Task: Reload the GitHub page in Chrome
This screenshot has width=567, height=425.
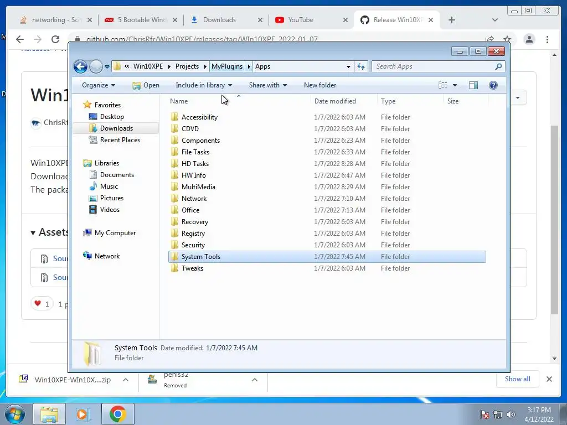Action: tap(55, 39)
